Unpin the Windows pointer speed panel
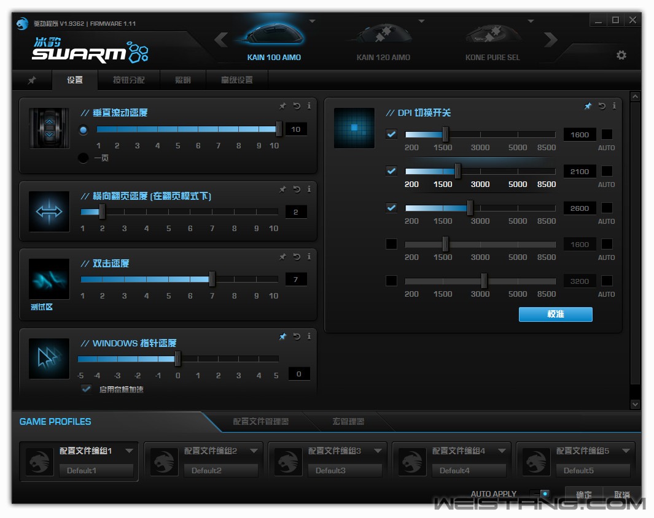654x518 pixels. pos(283,336)
